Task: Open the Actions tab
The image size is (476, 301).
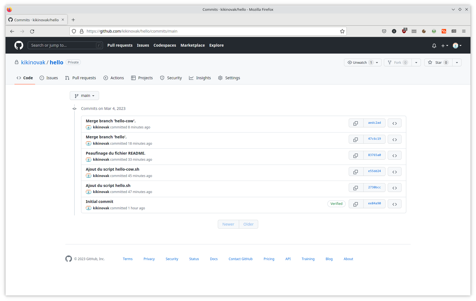Action: (114, 78)
